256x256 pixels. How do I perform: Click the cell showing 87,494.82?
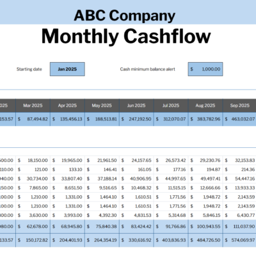pyautogui.click(x=33, y=119)
